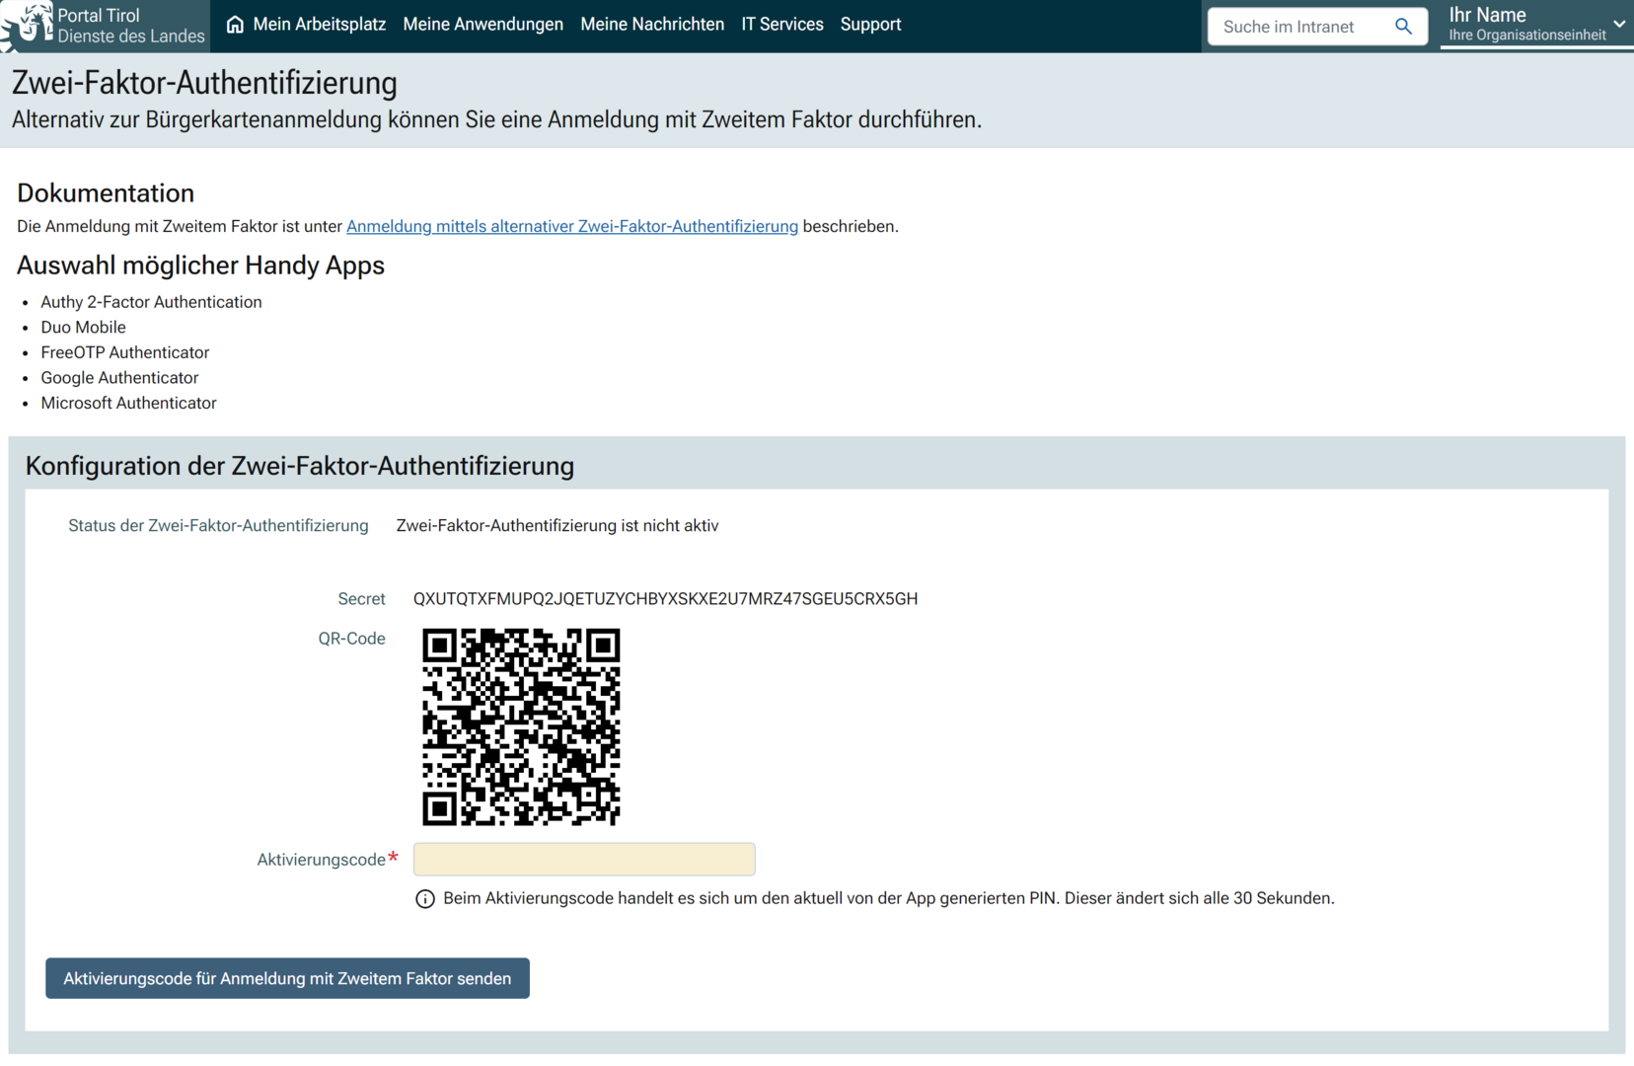Click the Duo Mobile list entry

coord(83,328)
